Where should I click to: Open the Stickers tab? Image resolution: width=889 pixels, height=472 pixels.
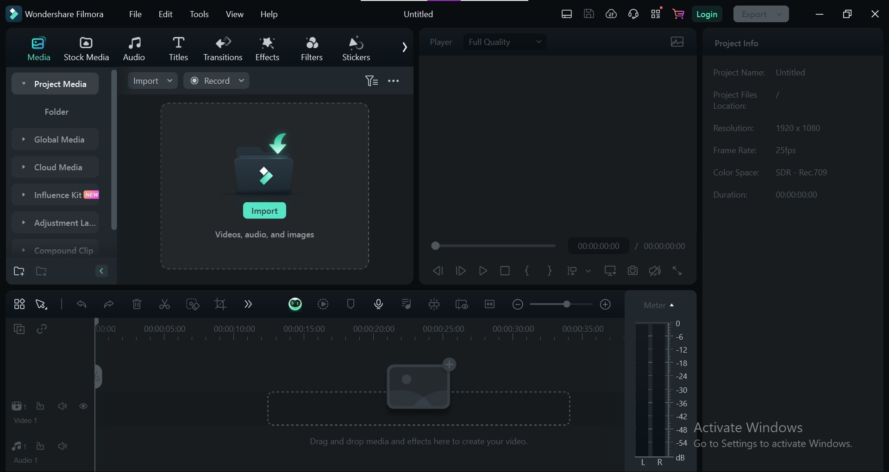[x=356, y=49]
